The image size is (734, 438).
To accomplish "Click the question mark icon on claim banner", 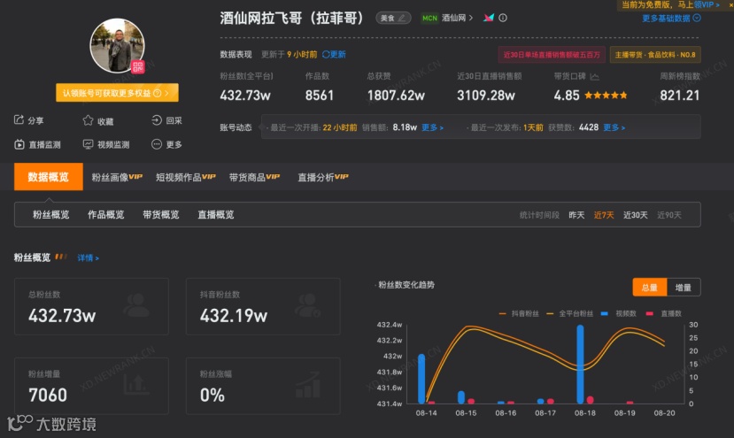I will pyautogui.click(x=158, y=93).
